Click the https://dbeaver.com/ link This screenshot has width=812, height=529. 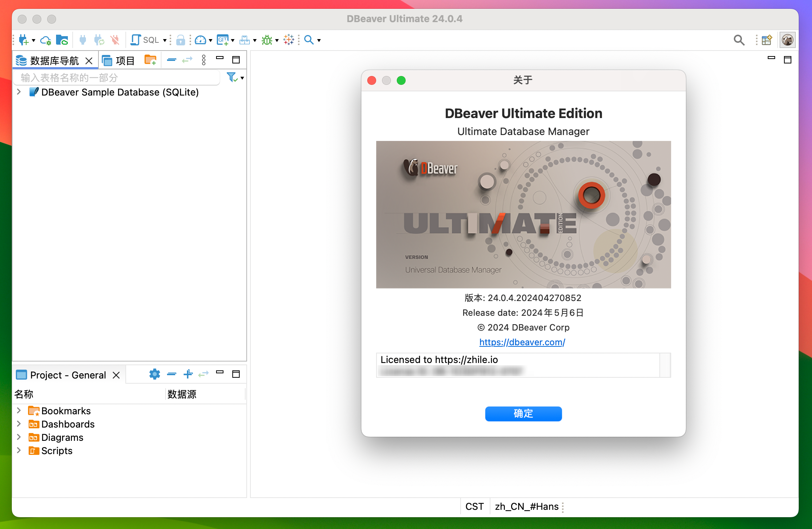tap(523, 342)
